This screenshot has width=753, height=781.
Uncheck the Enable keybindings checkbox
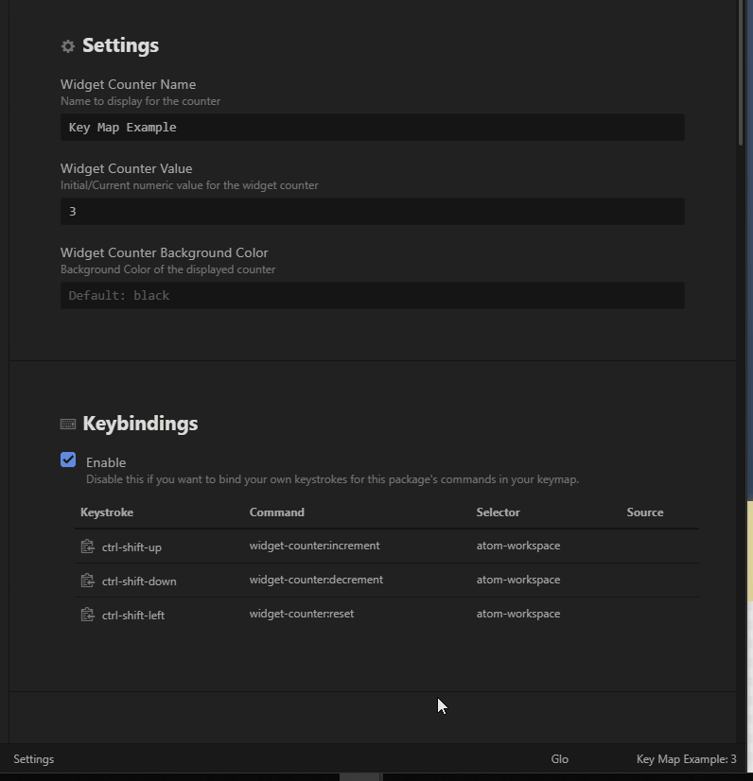click(x=68, y=460)
